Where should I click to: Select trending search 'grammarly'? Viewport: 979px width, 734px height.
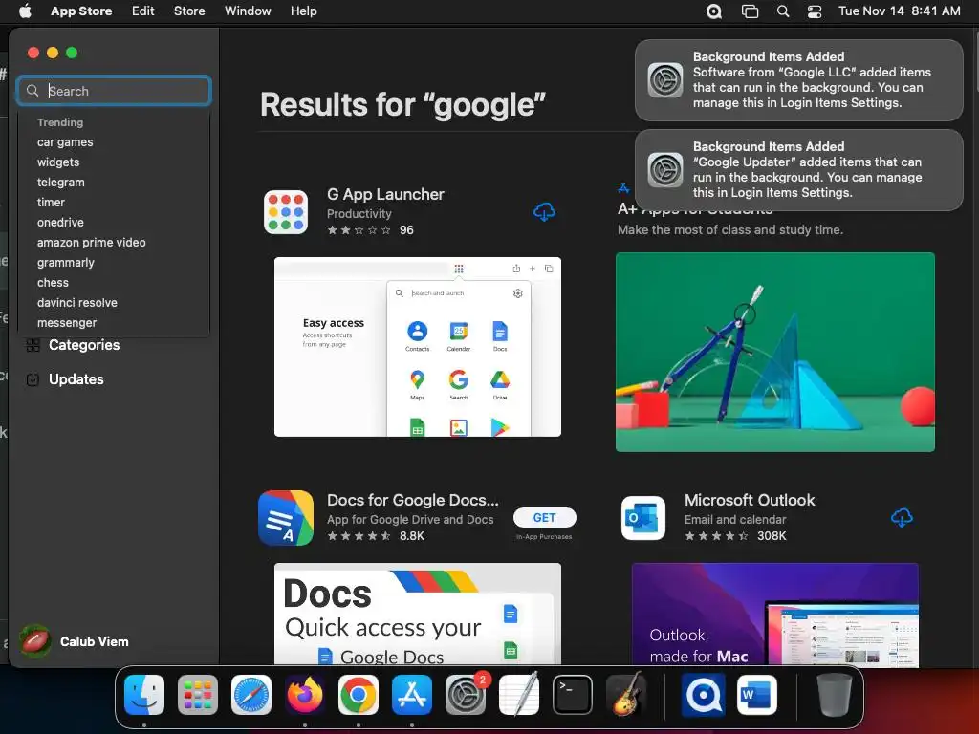(x=66, y=263)
